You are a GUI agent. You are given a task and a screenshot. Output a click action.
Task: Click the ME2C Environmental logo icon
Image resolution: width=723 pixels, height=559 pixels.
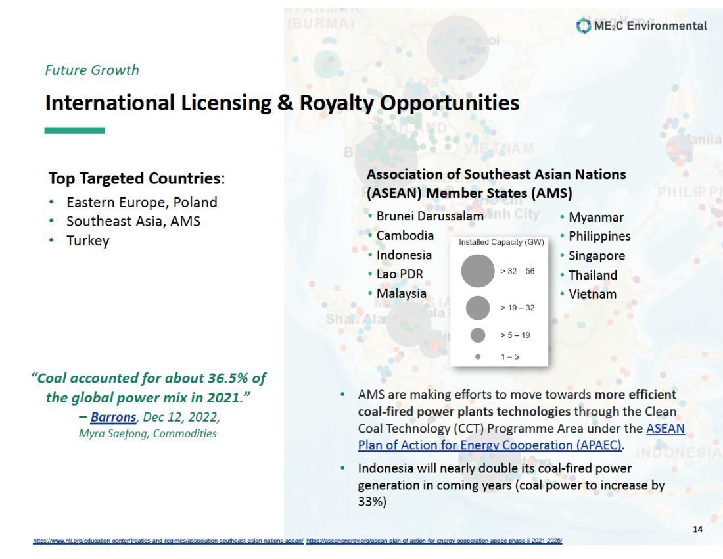pyautogui.click(x=583, y=26)
